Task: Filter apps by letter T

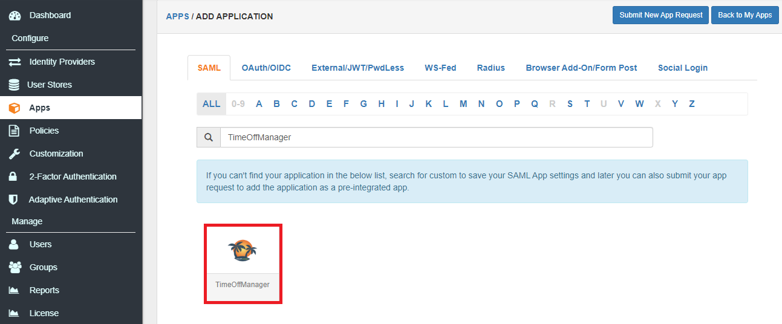Action: (587, 104)
